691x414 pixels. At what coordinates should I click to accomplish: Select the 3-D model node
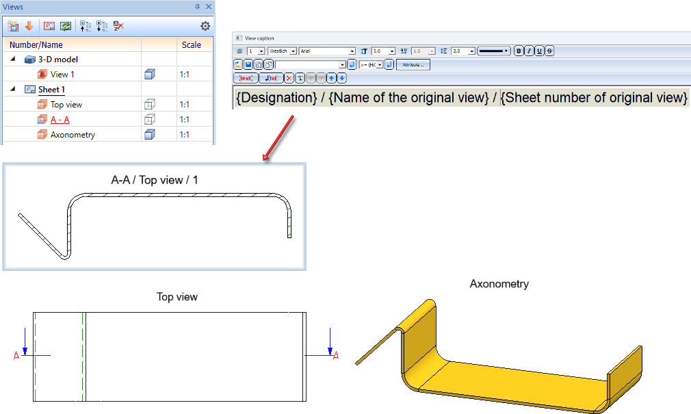click(x=57, y=59)
